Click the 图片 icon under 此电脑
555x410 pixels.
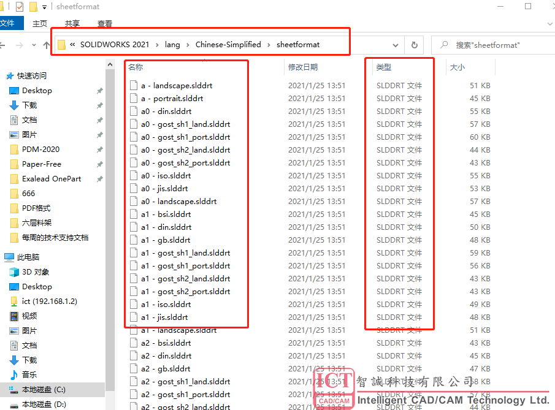coord(14,331)
